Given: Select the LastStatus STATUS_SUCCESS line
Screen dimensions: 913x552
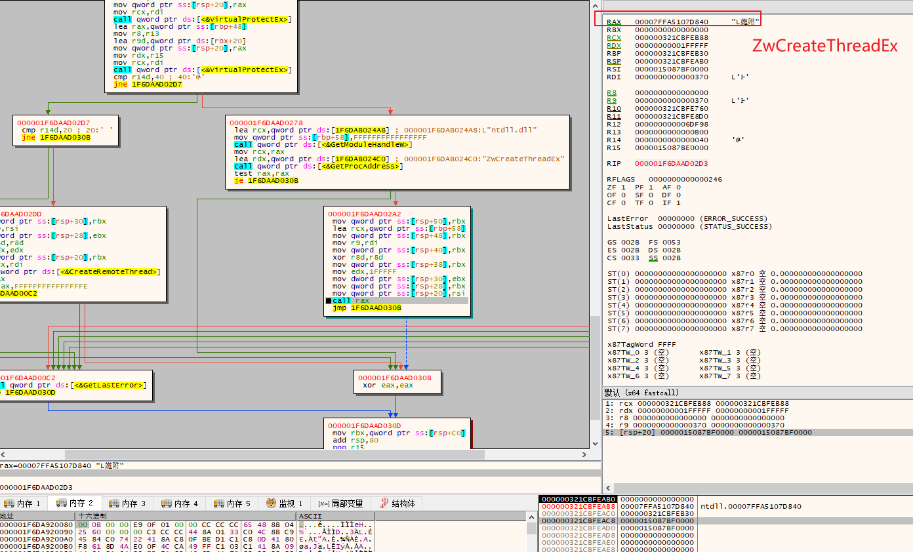Looking at the screenshot, I should click(x=690, y=227).
